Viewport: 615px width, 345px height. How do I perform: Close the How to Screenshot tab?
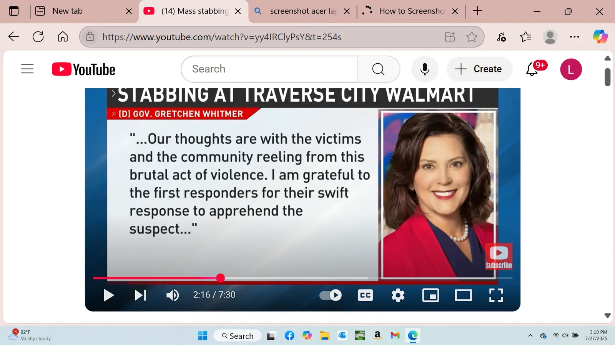click(455, 11)
